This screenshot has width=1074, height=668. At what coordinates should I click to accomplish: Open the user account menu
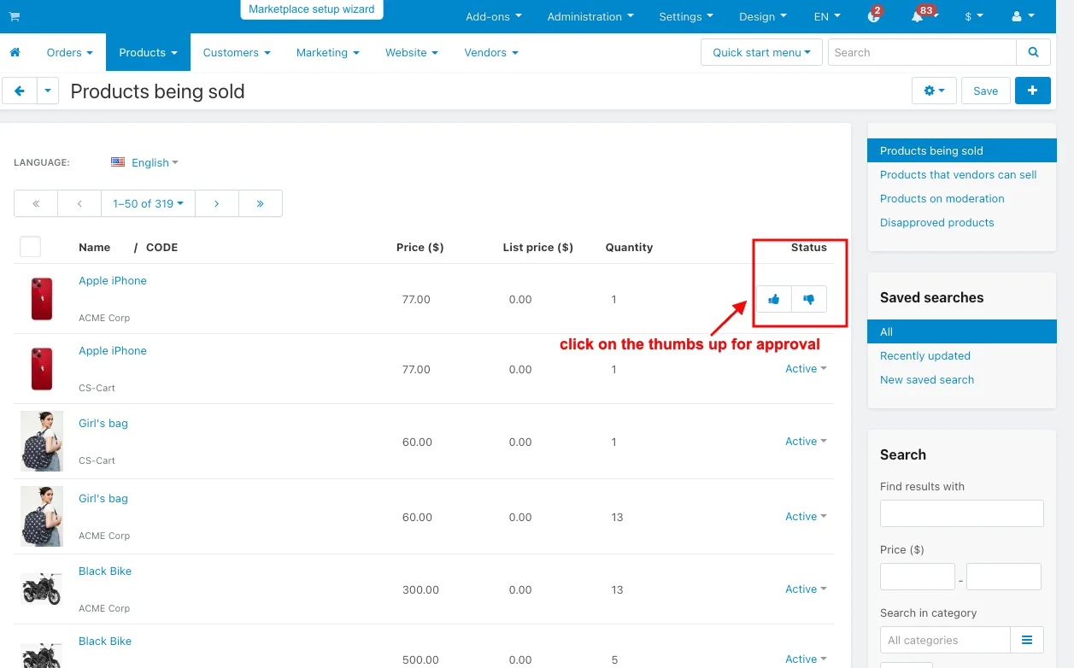(1023, 16)
